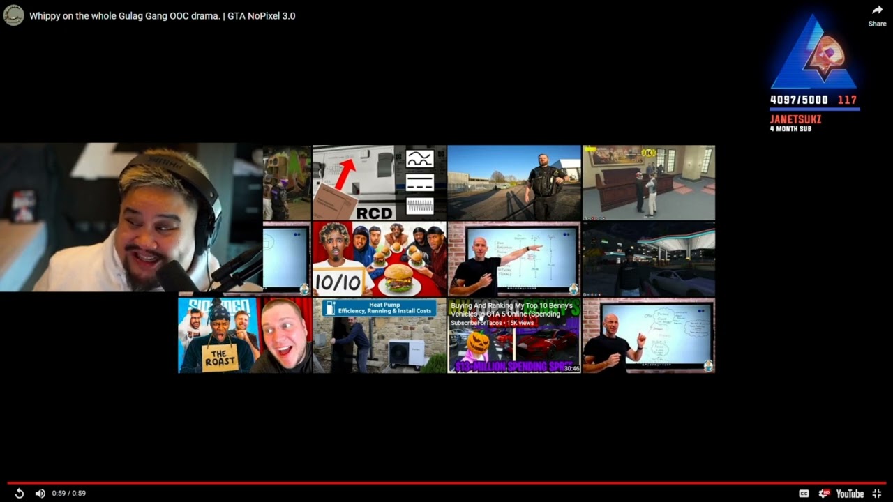This screenshot has width=893, height=502.
Task: Open Top 10 Benny's Vehicles video thumbnail
Action: point(514,335)
